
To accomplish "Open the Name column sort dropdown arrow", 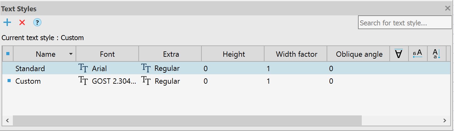I will pyautogui.click(x=71, y=54).
